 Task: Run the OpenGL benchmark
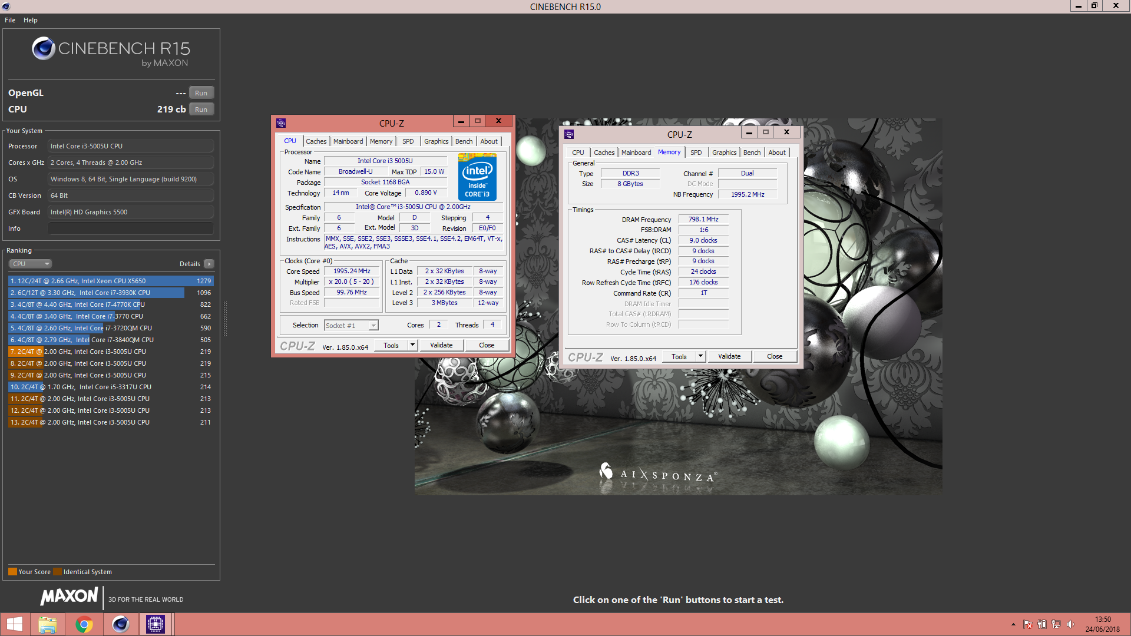pyautogui.click(x=201, y=93)
